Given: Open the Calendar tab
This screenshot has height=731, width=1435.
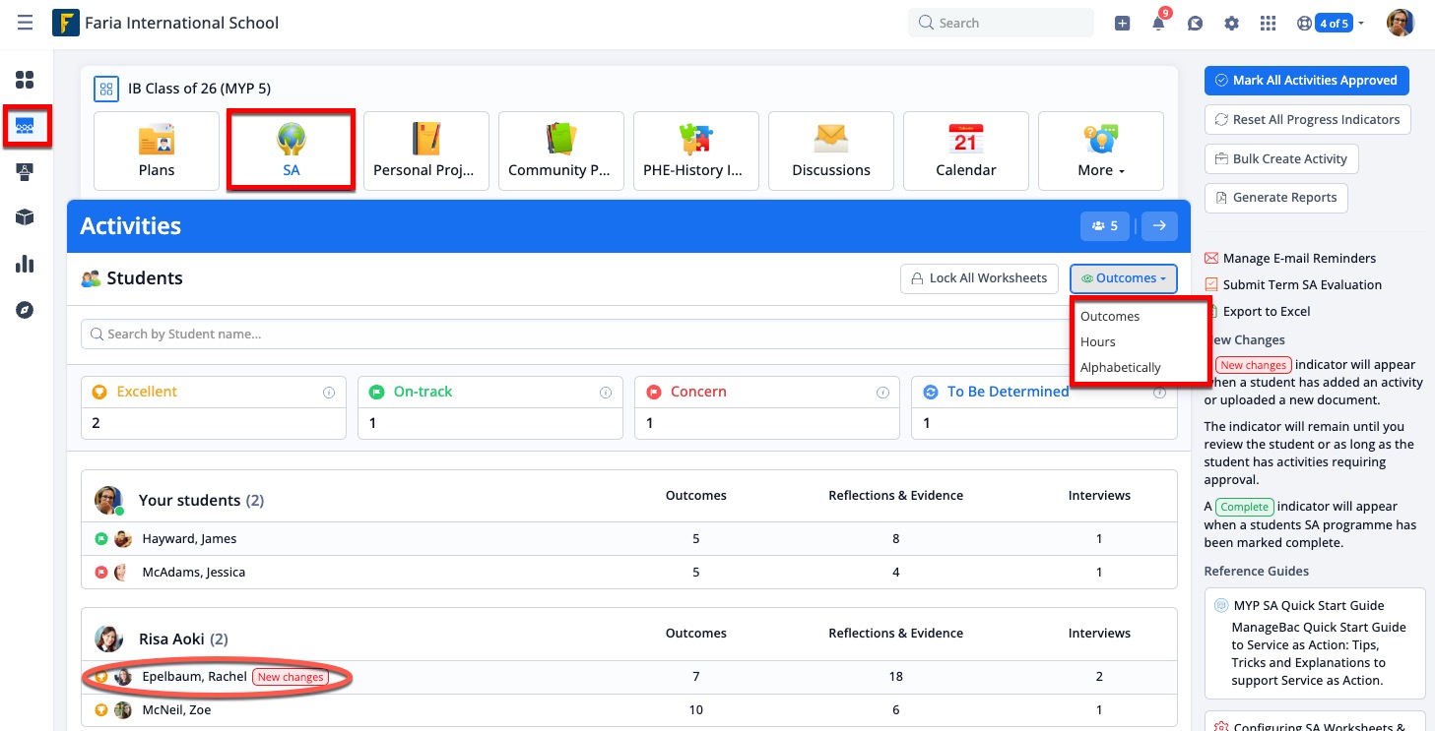Looking at the screenshot, I should 965,151.
